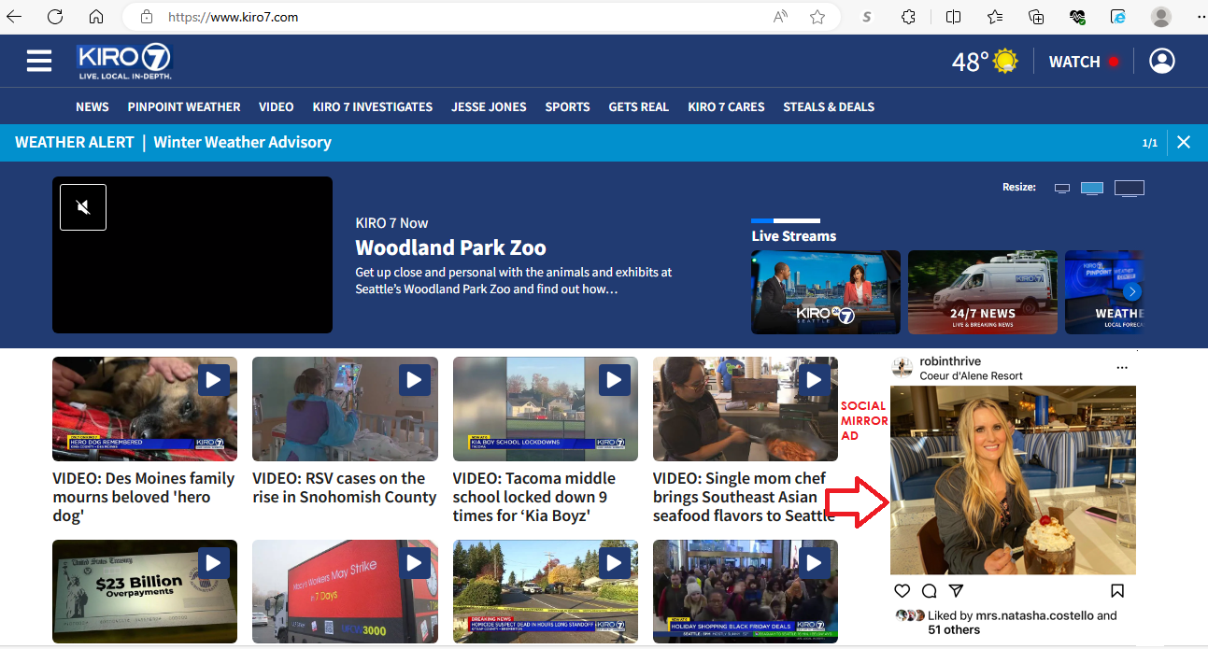The height and width of the screenshot is (649, 1208).
Task: Select the medium Resize player option
Action: (x=1092, y=188)
